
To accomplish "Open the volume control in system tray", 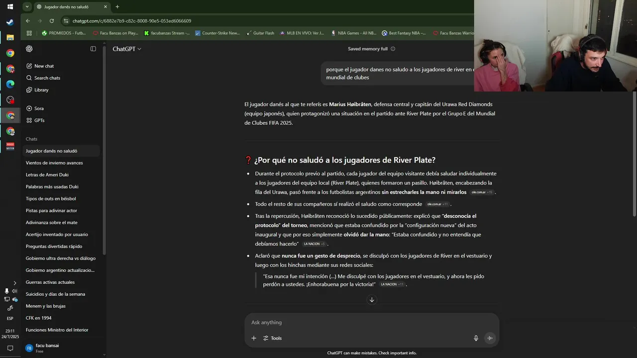I will (x=14, y=291).
